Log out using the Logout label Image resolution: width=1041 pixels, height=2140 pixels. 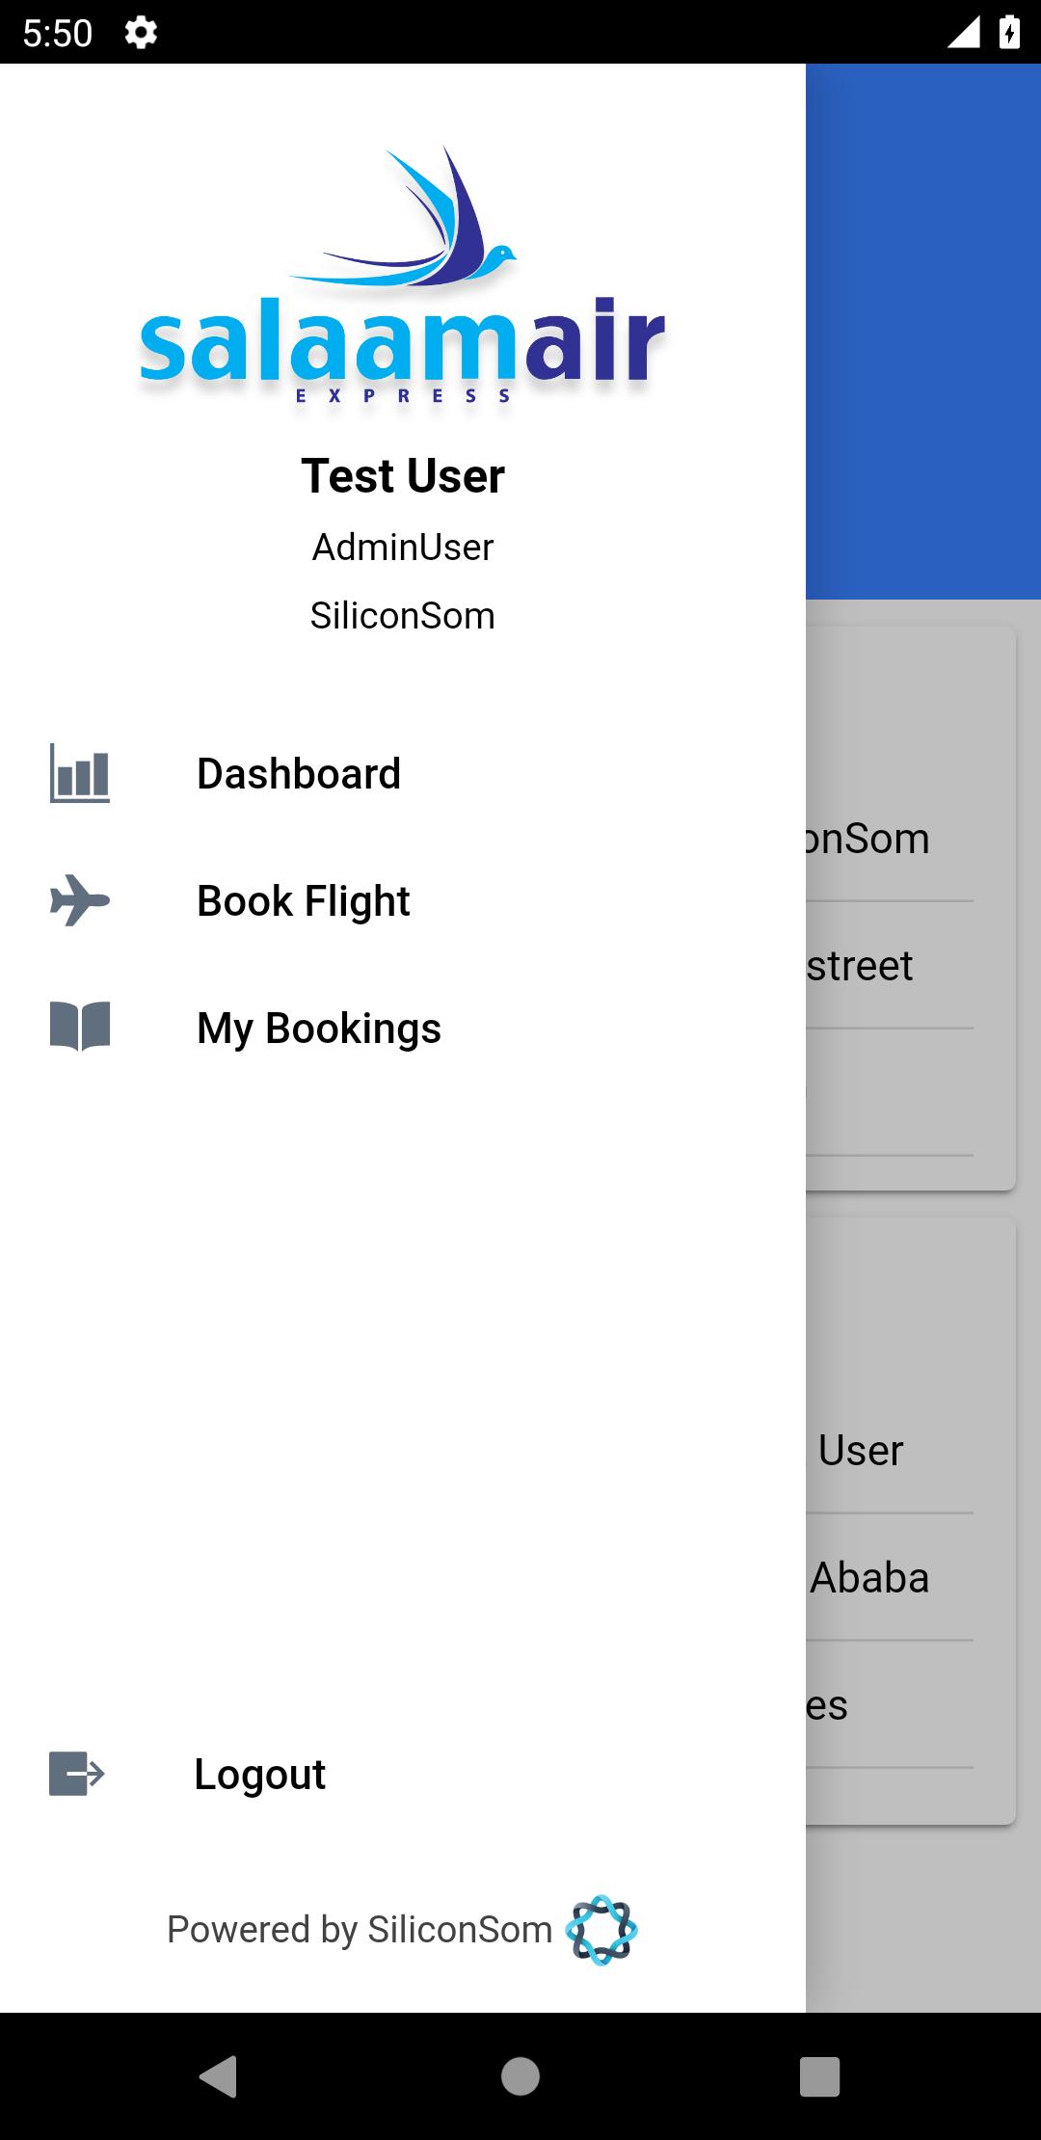coord(260,1775)
